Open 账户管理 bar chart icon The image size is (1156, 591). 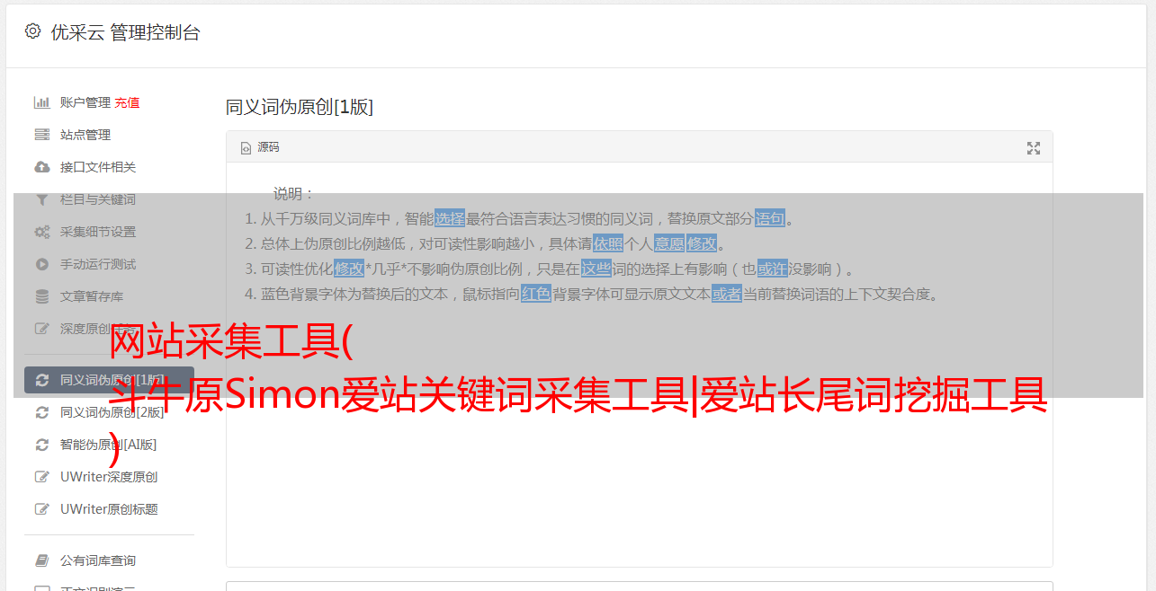pyautogui.click(x=41, y=102)
